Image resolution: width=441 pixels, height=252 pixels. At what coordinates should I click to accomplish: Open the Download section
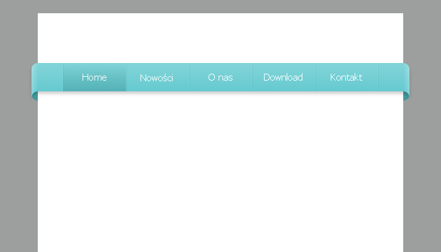coord(283,77)
